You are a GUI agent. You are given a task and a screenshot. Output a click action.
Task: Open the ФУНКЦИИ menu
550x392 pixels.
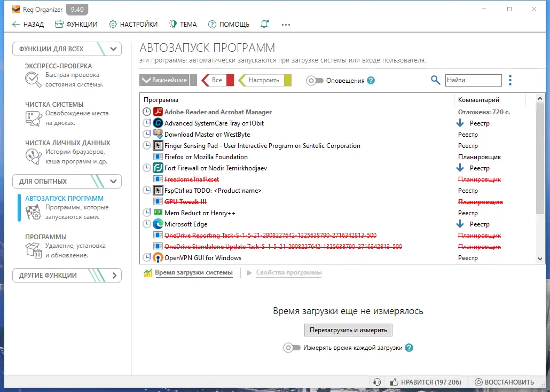click(76, 24)
